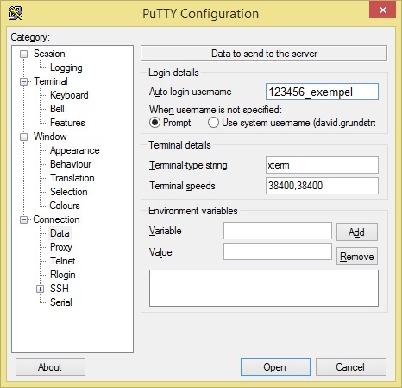This screenshot has height=388, width=402.
Task: Open the Keyboard category
Action: [69, 95]
